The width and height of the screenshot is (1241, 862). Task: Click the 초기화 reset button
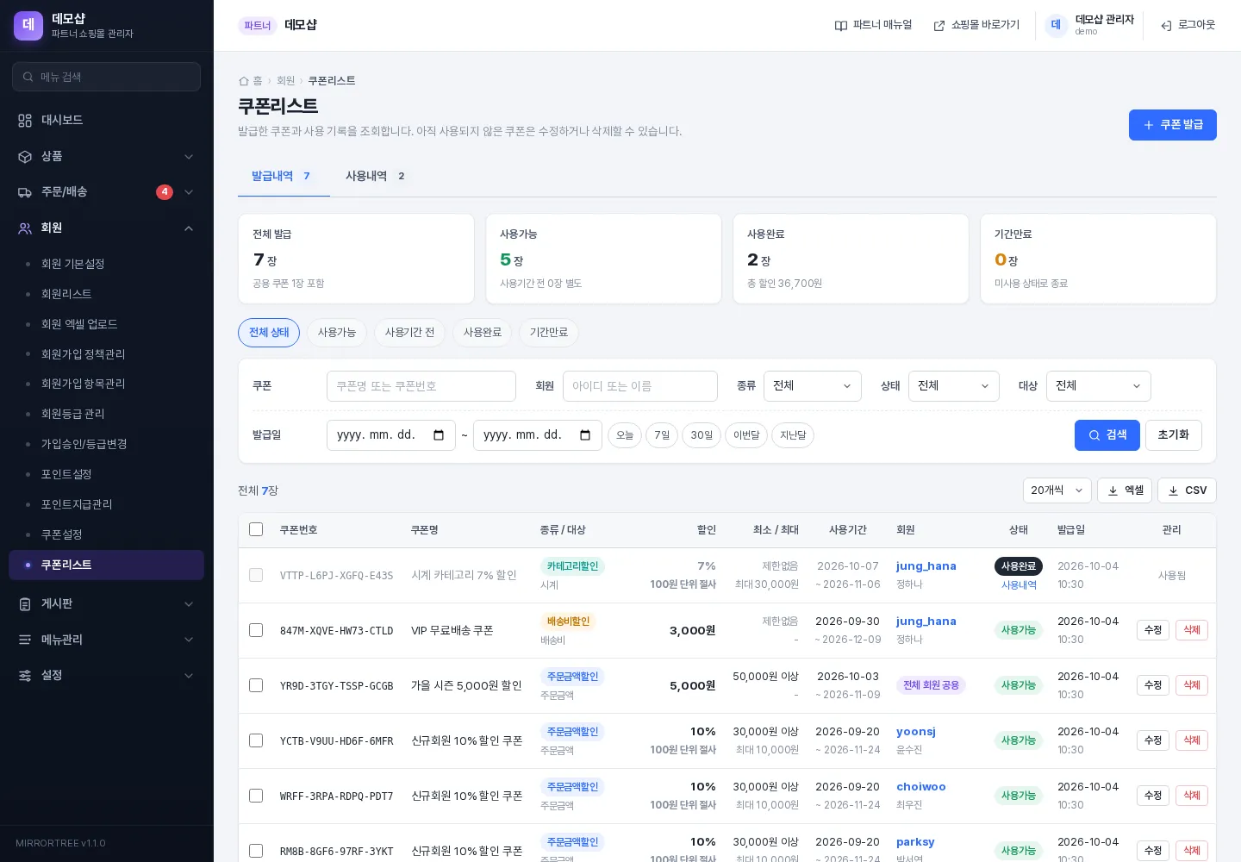(1174, 435)
